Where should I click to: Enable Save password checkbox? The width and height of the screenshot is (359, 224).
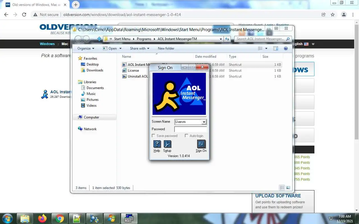[x=153, y=136]
